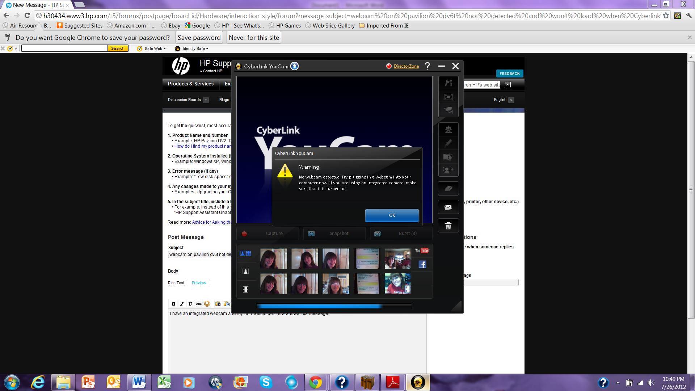Click the trash delete icon in YouCam
This screenshot has width=695, height=391.
[x=448, y=226]
